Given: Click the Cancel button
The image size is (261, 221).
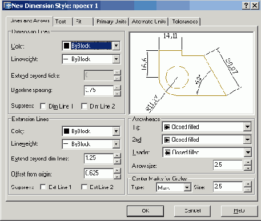Looking at the screenshot, I should pyautogui.click(x=192, y=211).
